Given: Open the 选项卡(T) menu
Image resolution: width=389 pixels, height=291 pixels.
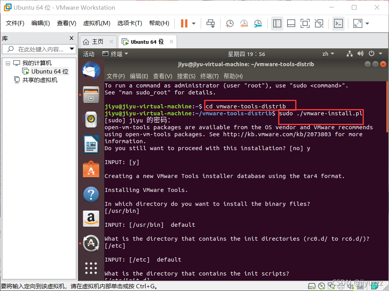Looking at the screenshot, I should pyautogui.click(x=129, y=23).
